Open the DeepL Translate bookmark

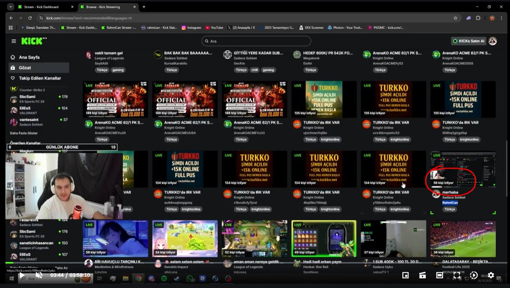pyautogui.click(x=38, y=28)
